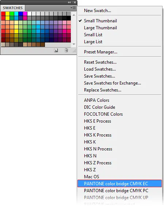Screen dimensions: 164x209
Task: Open the Swatches panel menu icon
Action: coord(73,8)
